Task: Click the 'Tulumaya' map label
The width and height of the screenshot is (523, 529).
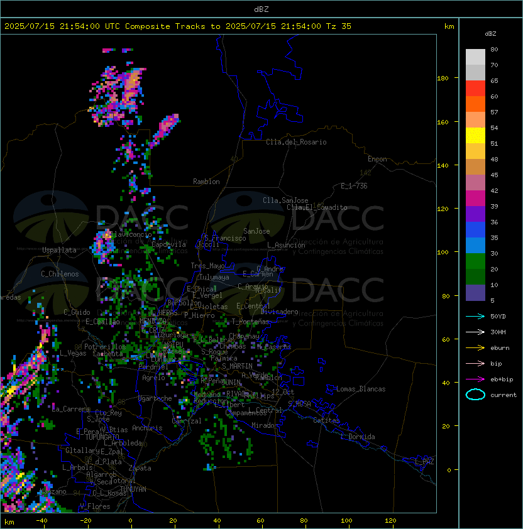Action: coord(214,277)
